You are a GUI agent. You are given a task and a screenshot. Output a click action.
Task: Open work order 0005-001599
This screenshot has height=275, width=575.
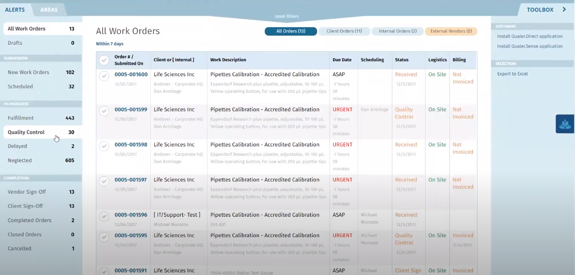point(130,109)
